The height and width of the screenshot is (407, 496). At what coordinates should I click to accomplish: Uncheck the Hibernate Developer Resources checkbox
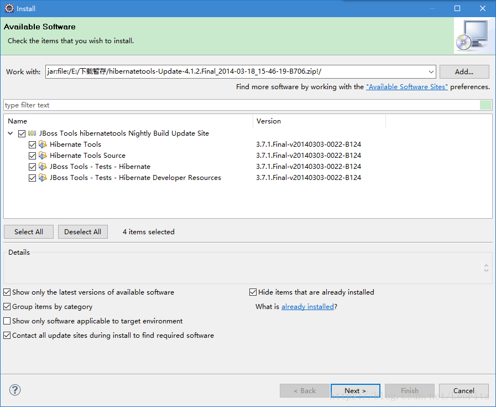pyautogui.click(x=32, y=178)
